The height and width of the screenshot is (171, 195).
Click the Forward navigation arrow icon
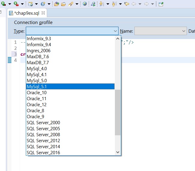click(146, 4)
